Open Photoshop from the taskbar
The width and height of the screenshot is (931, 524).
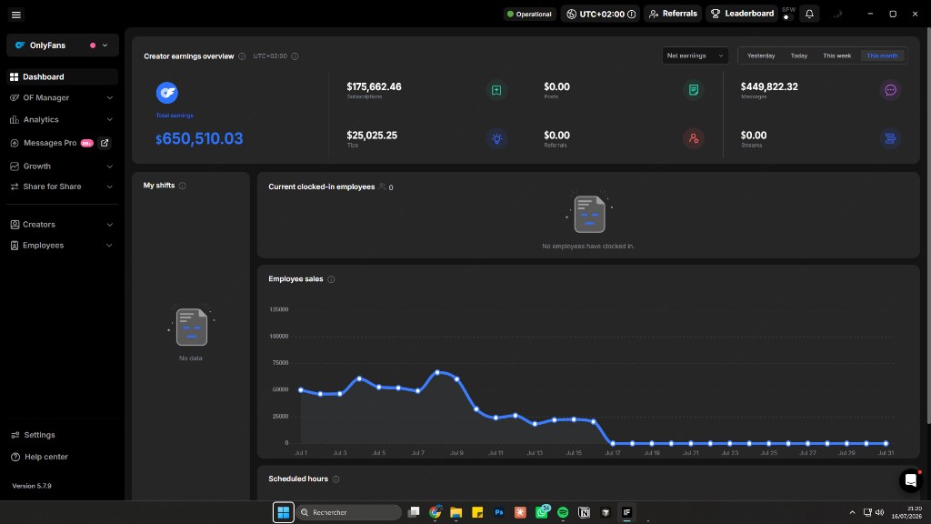499,512
